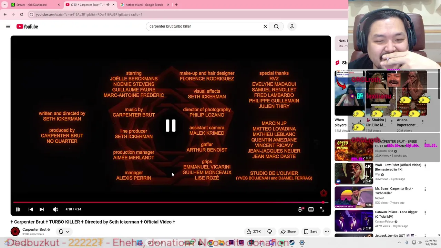This screenshot has width=441, height=248.
Task: Open Carpenter Brut Speed or Perish thumbnail
Action: click(x=354, y=150)
